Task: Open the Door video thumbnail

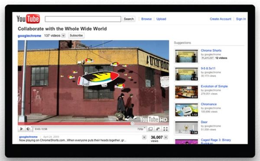Action: [186, 128]
